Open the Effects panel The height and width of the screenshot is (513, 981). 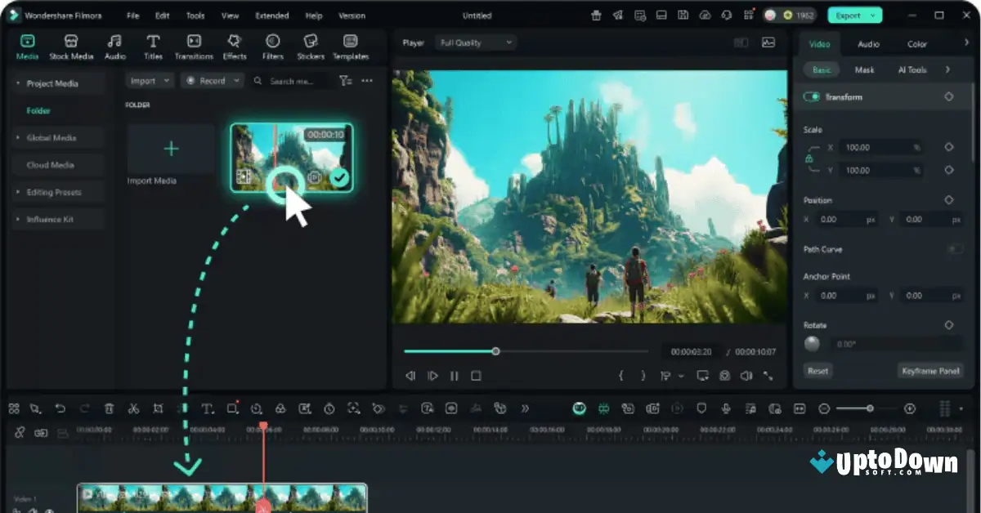click(235, 47)
